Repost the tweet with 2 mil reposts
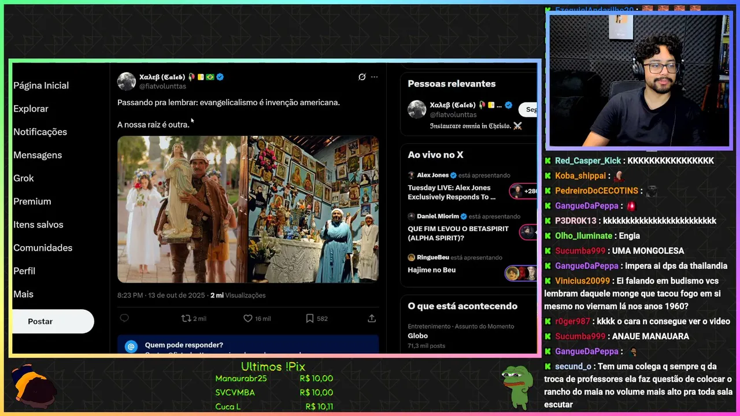The width and height of the screenshot is (740, 416). (194, 318)
